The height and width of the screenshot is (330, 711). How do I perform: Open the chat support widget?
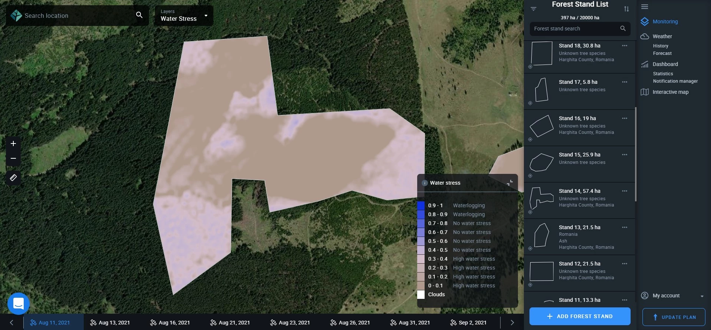click(18, 304)
